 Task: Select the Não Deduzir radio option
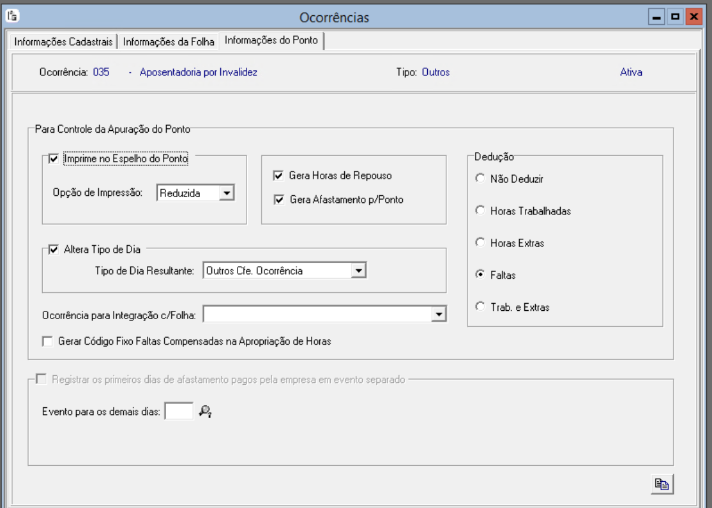pos(480,179)
